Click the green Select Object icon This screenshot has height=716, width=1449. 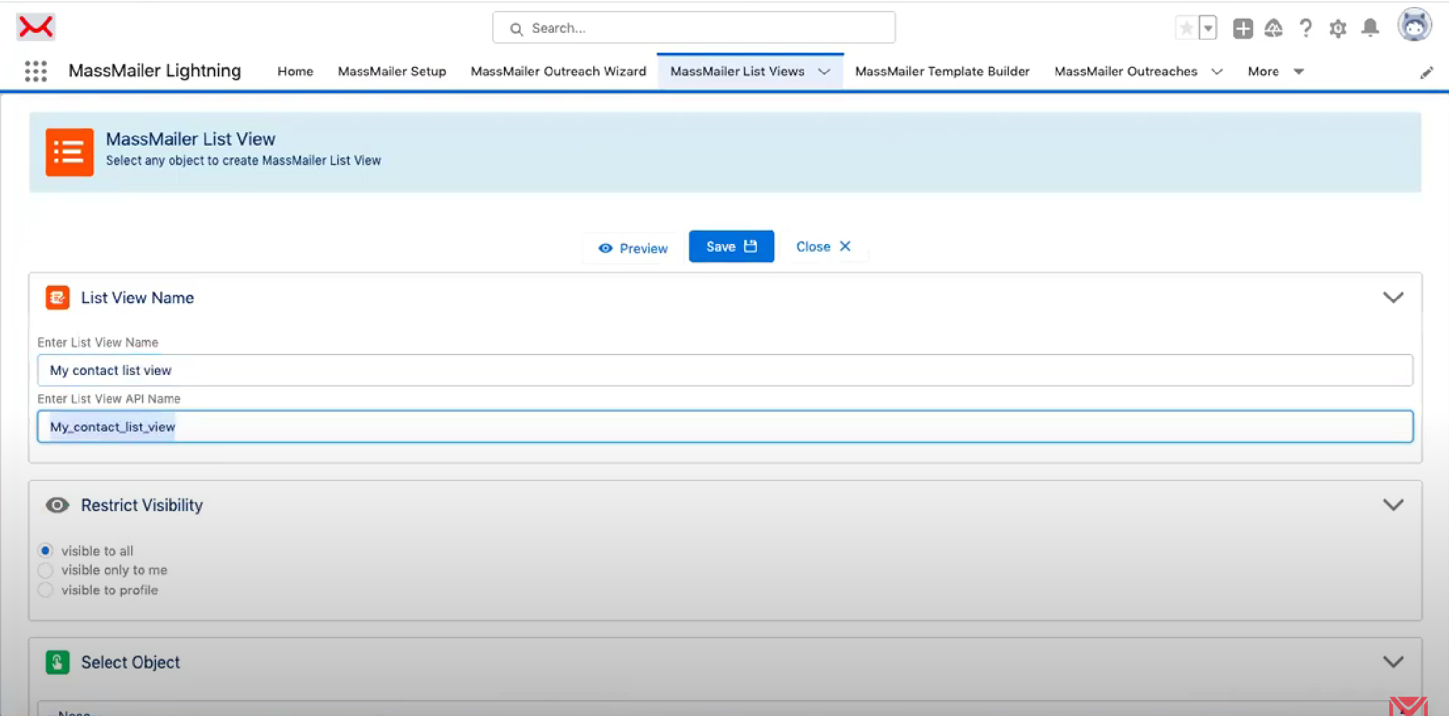click(x=57, y=662)
